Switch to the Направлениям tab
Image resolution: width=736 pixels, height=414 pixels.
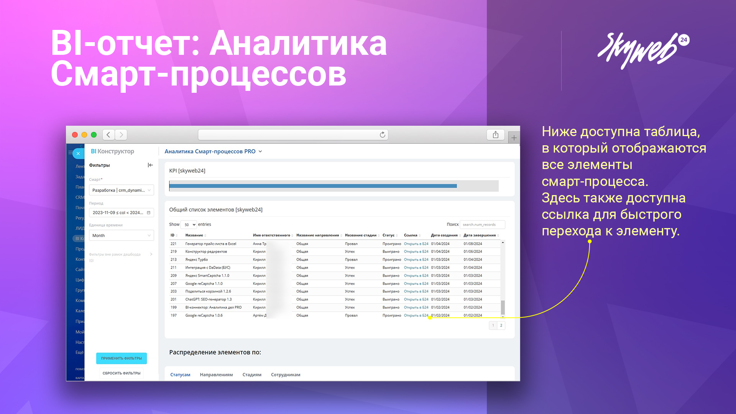(x=216, y=375)
